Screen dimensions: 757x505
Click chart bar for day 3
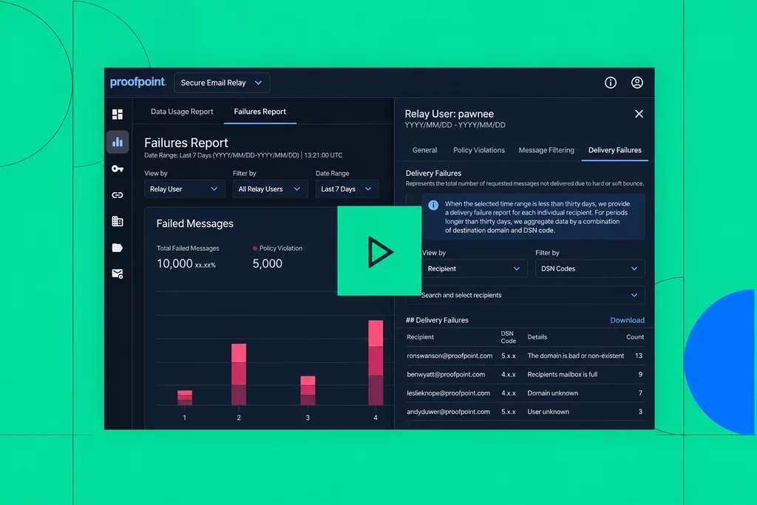pos(308,390)
